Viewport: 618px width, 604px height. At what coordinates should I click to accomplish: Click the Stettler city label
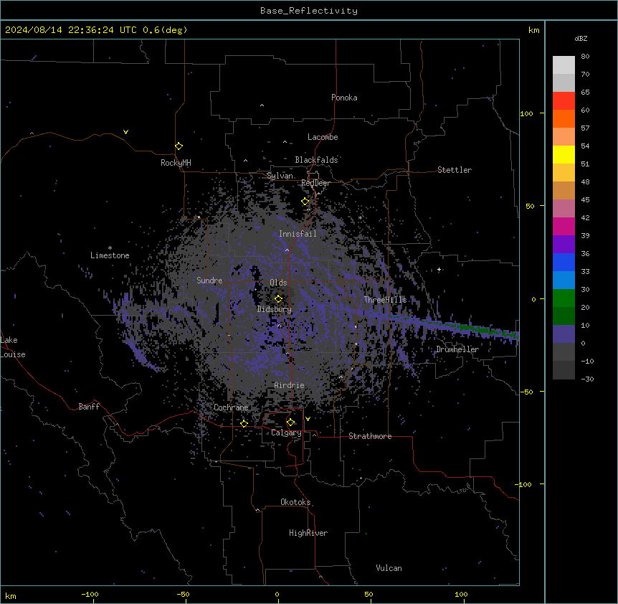[x=455, y=170]
